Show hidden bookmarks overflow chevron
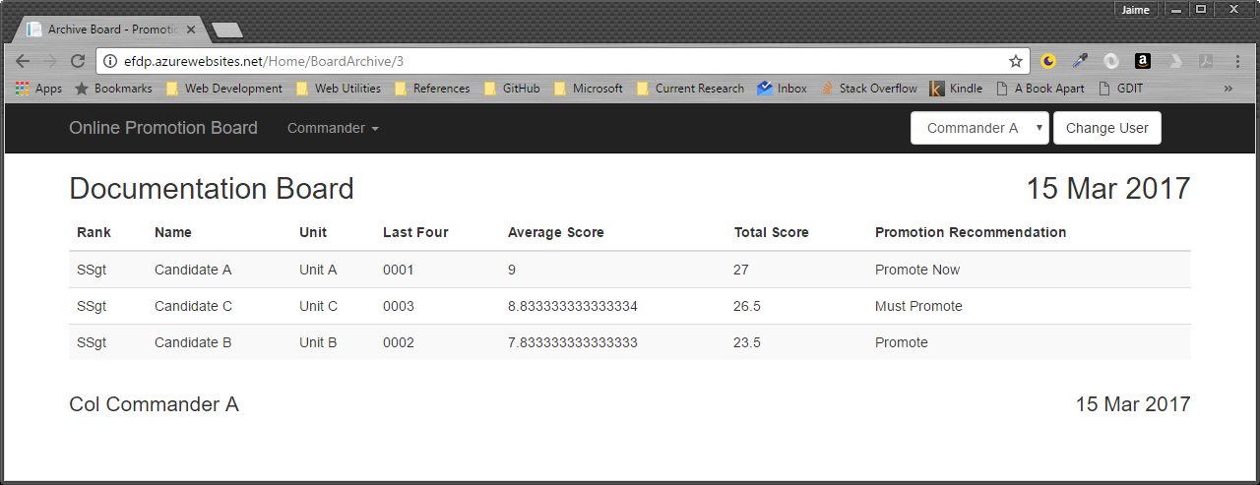The height and width of the screenshot is (485, 1260). tap(1228, 89)
